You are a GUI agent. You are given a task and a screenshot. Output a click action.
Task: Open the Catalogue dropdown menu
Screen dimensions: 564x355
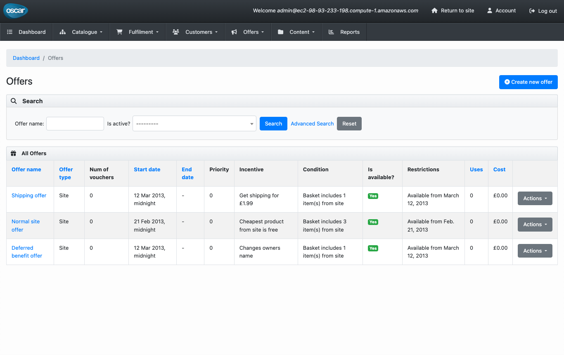(x=81, y=32)
